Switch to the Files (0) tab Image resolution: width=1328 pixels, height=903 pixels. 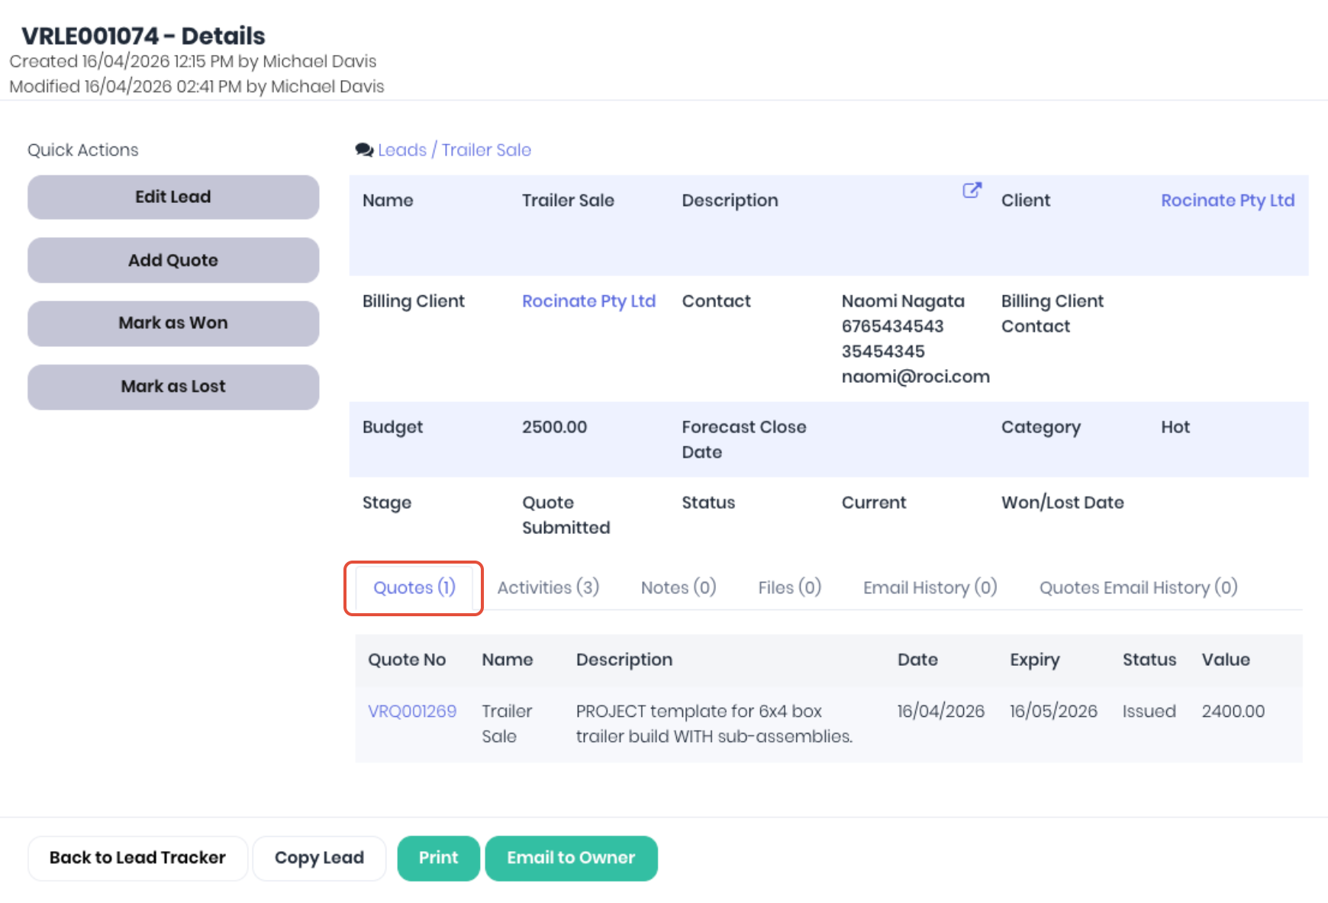pyautogui.click(x=789, y=588)
